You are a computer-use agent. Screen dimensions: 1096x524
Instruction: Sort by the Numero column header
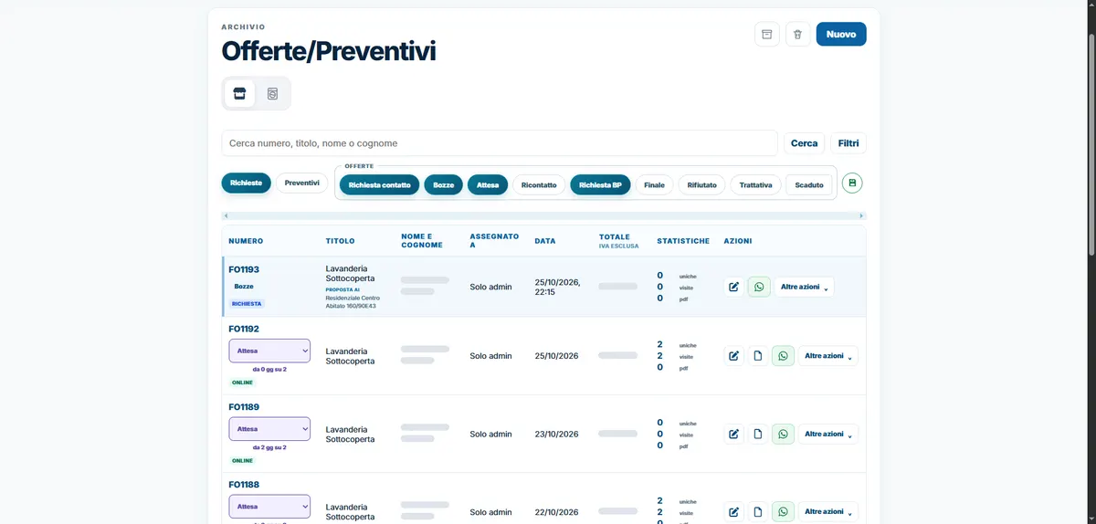246,241
